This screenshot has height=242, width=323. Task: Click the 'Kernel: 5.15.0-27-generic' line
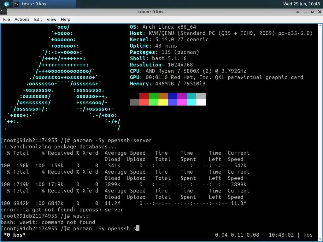[x=169, y=39]
